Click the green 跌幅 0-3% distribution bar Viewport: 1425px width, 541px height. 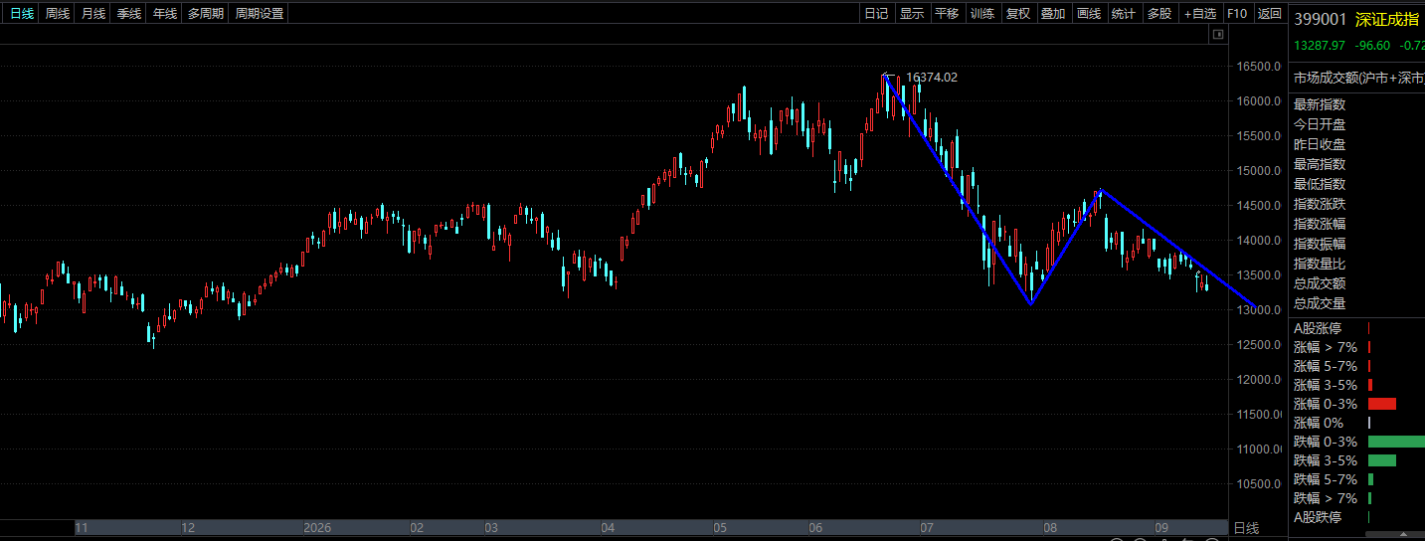pos(1396,442)
